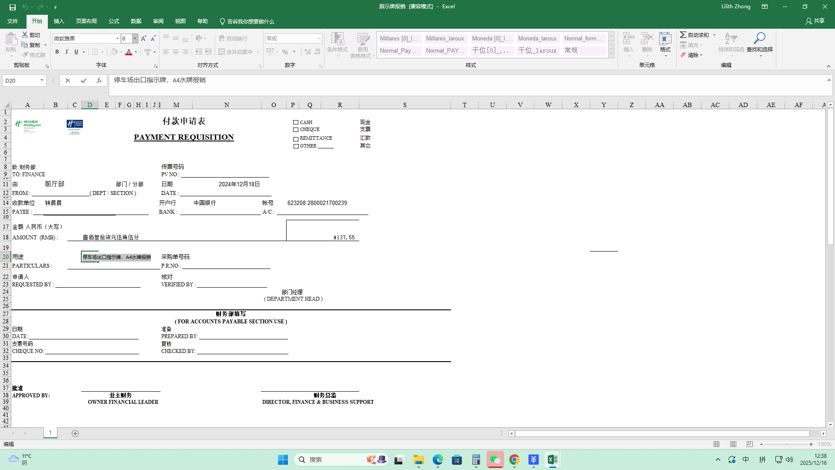Image resolution: width=835 pixels, height=470 pixels.
Task: Click the insert function fx icon
Action: tap(99, 81)
